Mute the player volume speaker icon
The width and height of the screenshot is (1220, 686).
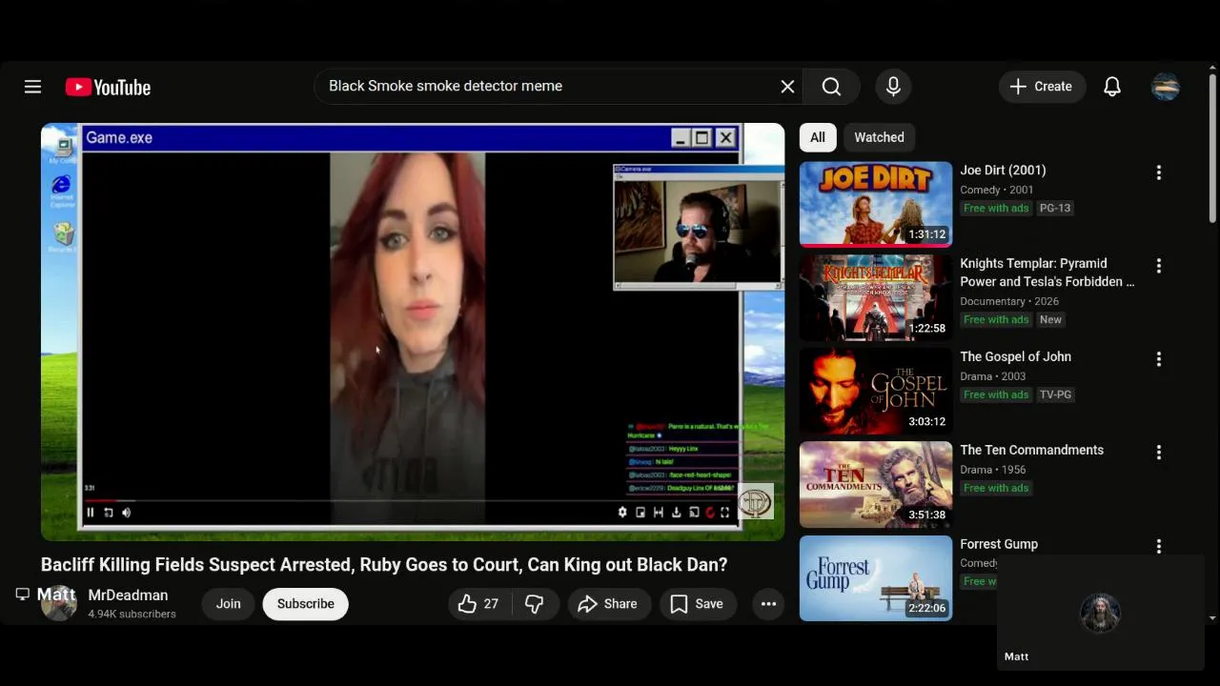(127, 513)
